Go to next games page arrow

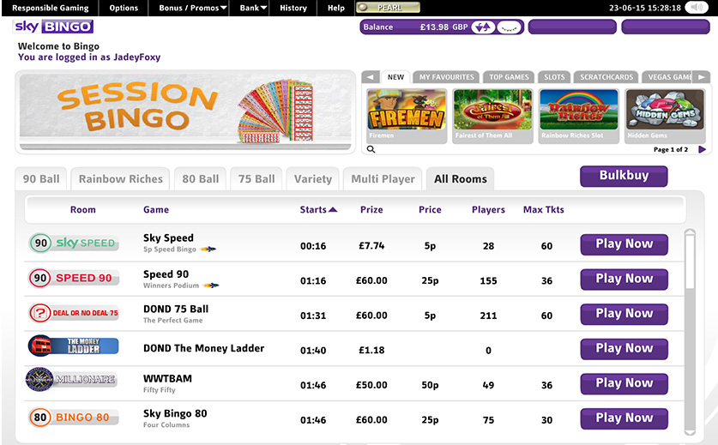click(702, 149)
